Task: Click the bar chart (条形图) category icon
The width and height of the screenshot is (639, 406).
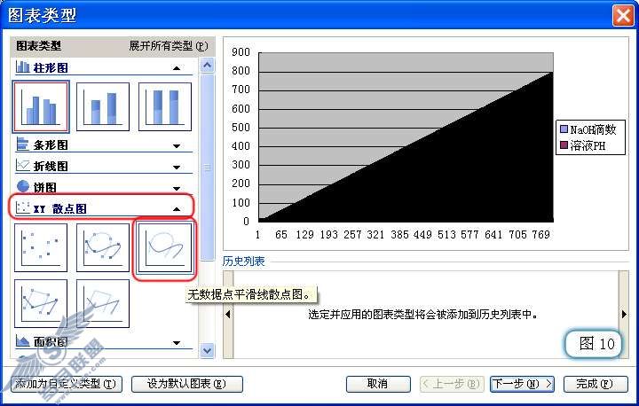Action: (x=23, y=144)
